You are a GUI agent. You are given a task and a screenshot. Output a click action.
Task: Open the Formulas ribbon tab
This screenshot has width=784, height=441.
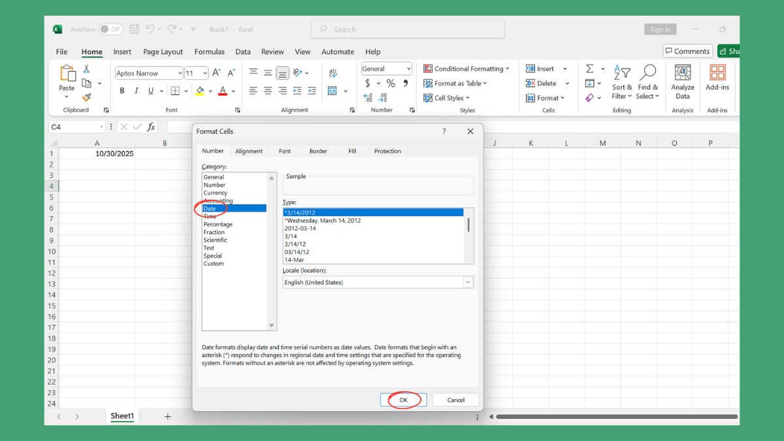click(x=209, y=52)
